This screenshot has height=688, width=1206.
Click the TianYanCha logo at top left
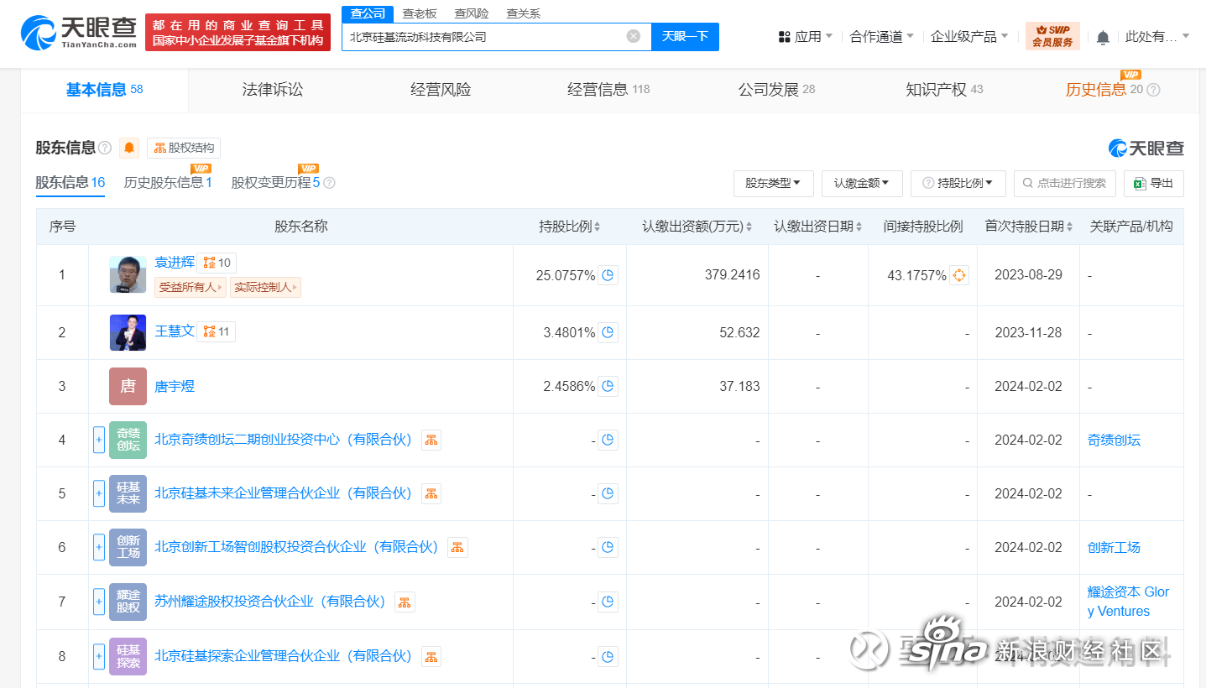pyautogui.click(x=79, y=33)
